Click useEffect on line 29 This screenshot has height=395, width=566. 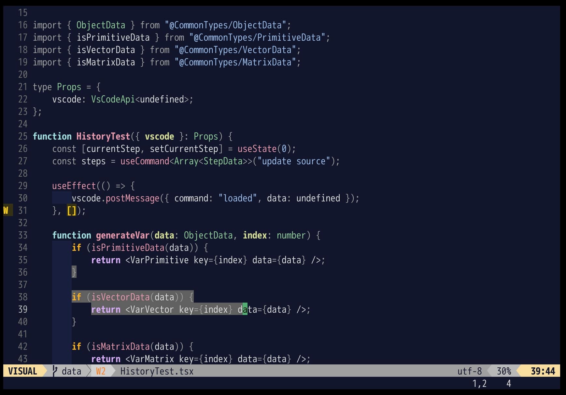[x=74, y=186]
